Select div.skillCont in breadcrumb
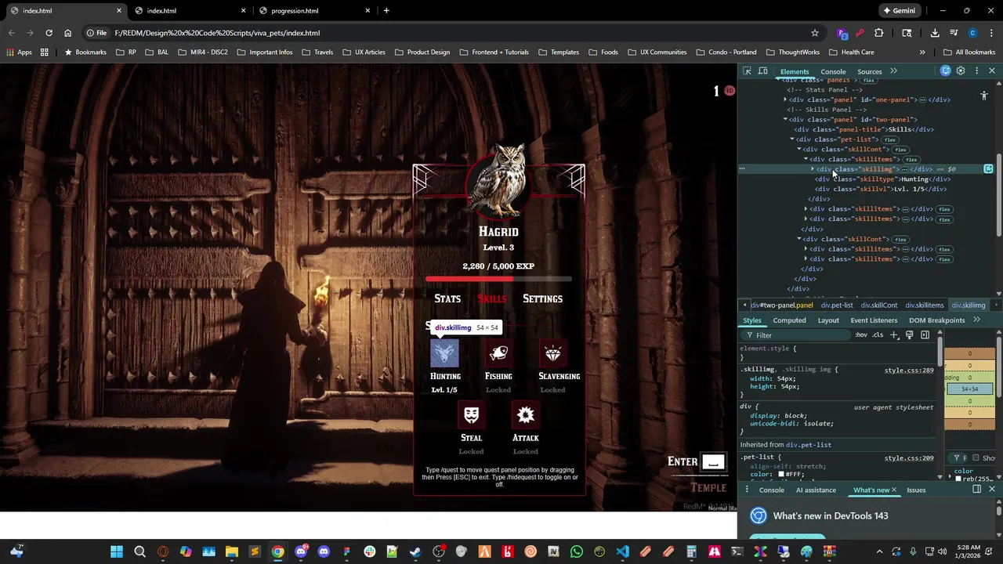 pos(879,305)
